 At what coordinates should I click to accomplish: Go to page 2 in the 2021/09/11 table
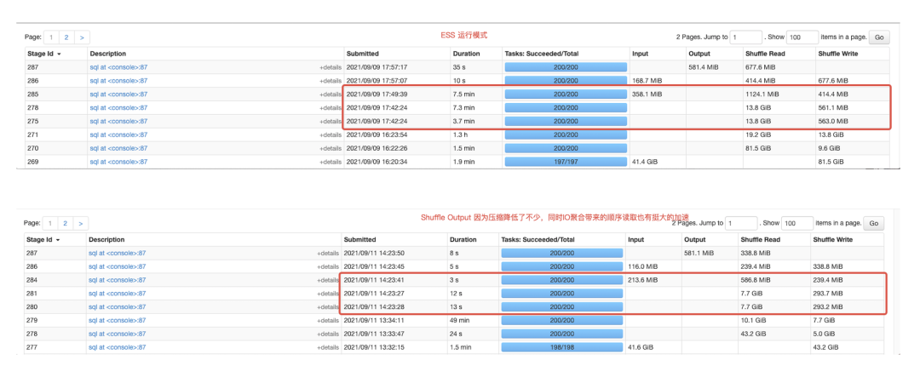(x=65, y=224)
